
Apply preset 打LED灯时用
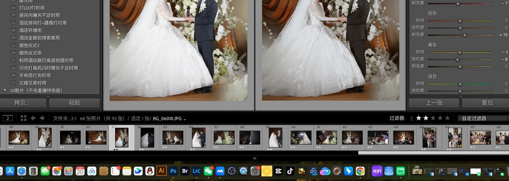pyautogui.click(x=32, y=8)
